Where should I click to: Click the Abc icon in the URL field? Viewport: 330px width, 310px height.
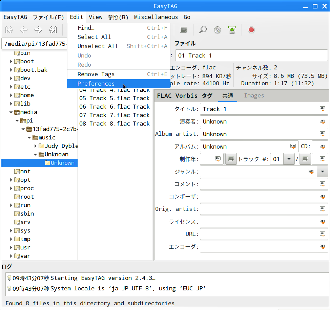[x=323, y=234]
